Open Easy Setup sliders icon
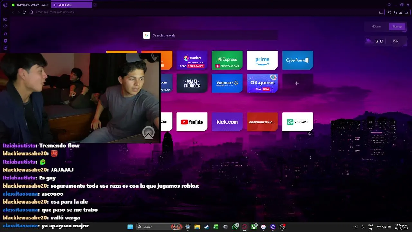 click(x=407, y=12)
